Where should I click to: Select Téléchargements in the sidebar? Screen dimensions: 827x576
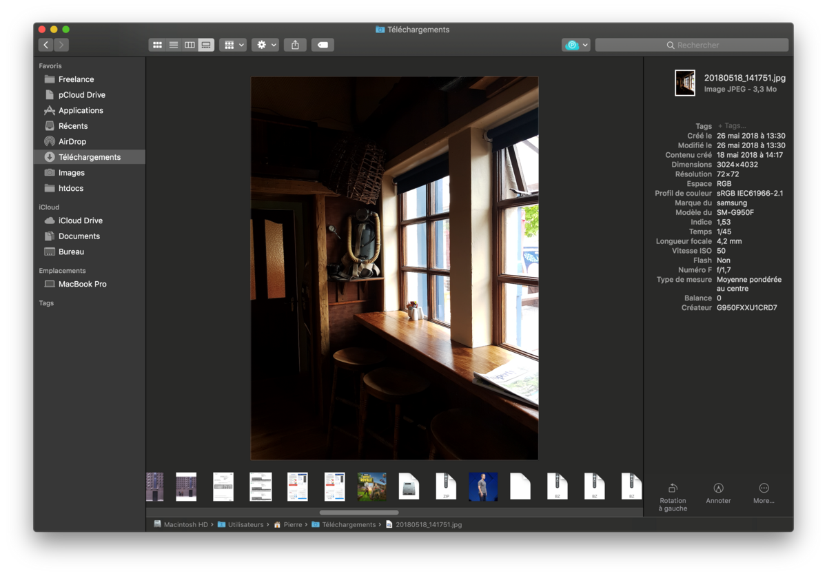pyautogui.click(x=90, y=157)
